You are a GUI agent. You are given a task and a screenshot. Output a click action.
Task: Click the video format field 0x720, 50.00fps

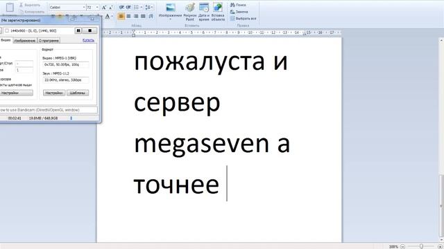point(66,64)
